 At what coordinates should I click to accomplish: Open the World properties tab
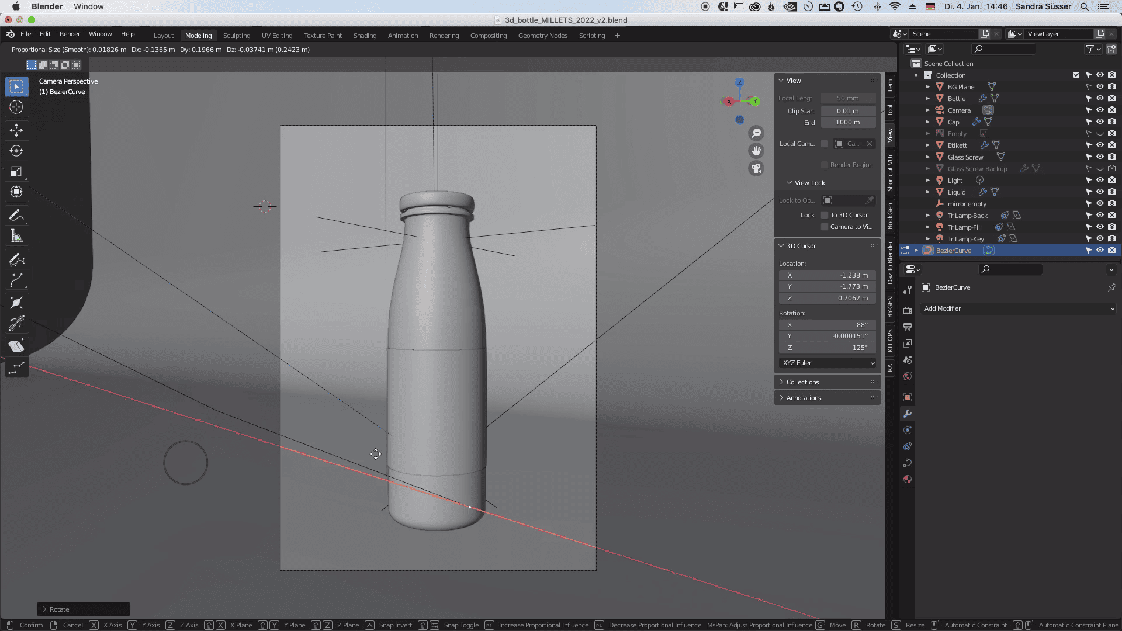click(908, 376)
